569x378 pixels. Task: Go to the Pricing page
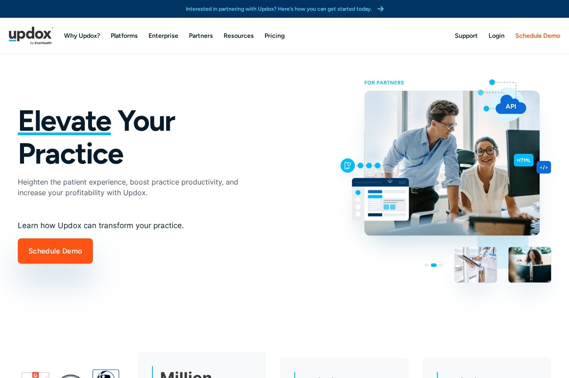[x=274, y=36]
